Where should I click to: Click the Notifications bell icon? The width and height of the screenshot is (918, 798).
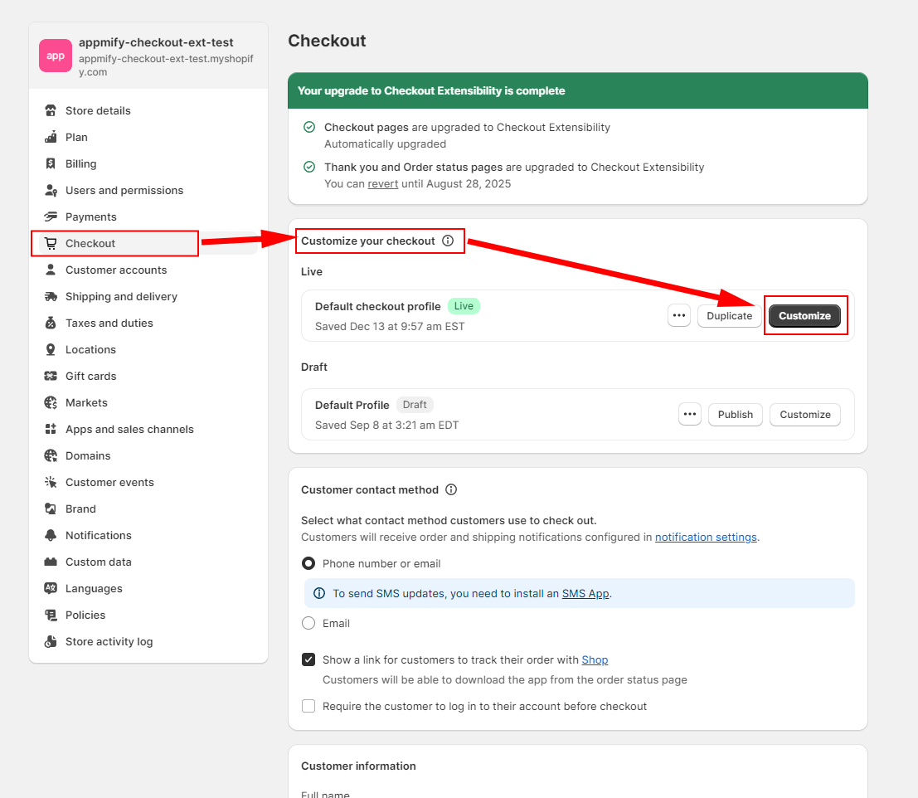pos(51,535)
